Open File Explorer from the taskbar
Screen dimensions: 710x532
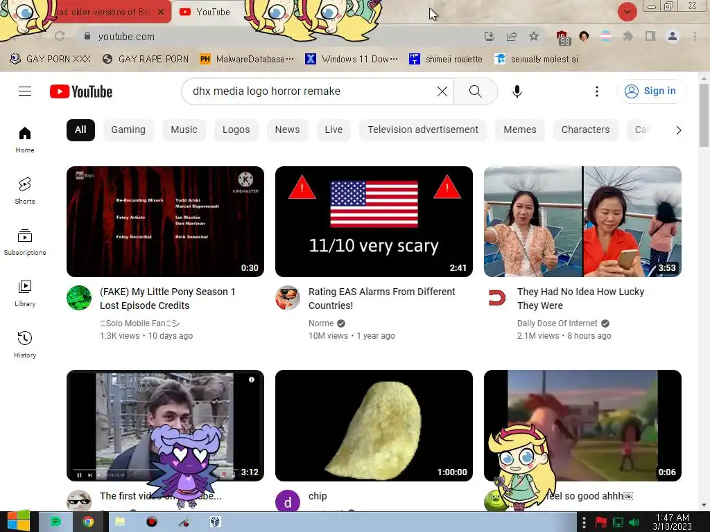click(120, 522)
